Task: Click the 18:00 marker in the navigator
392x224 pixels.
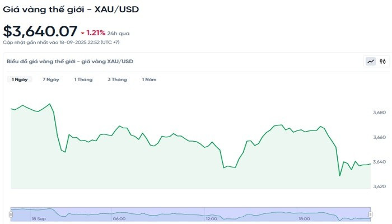Action: [304, 219]
